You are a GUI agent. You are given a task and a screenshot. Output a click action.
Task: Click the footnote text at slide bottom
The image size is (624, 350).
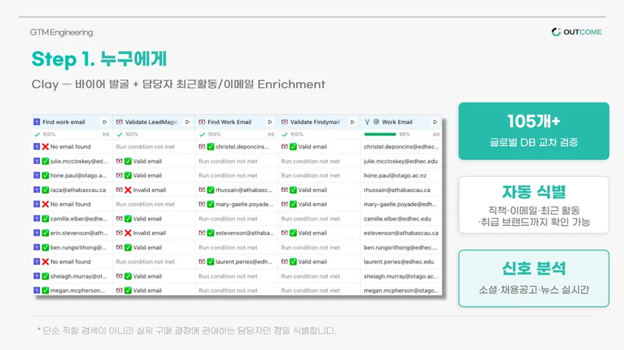click(187, 330)
